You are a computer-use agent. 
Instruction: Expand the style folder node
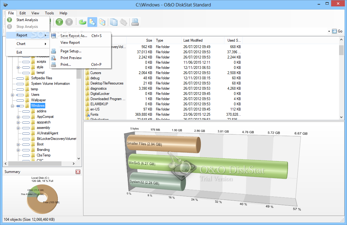[18, 67]
